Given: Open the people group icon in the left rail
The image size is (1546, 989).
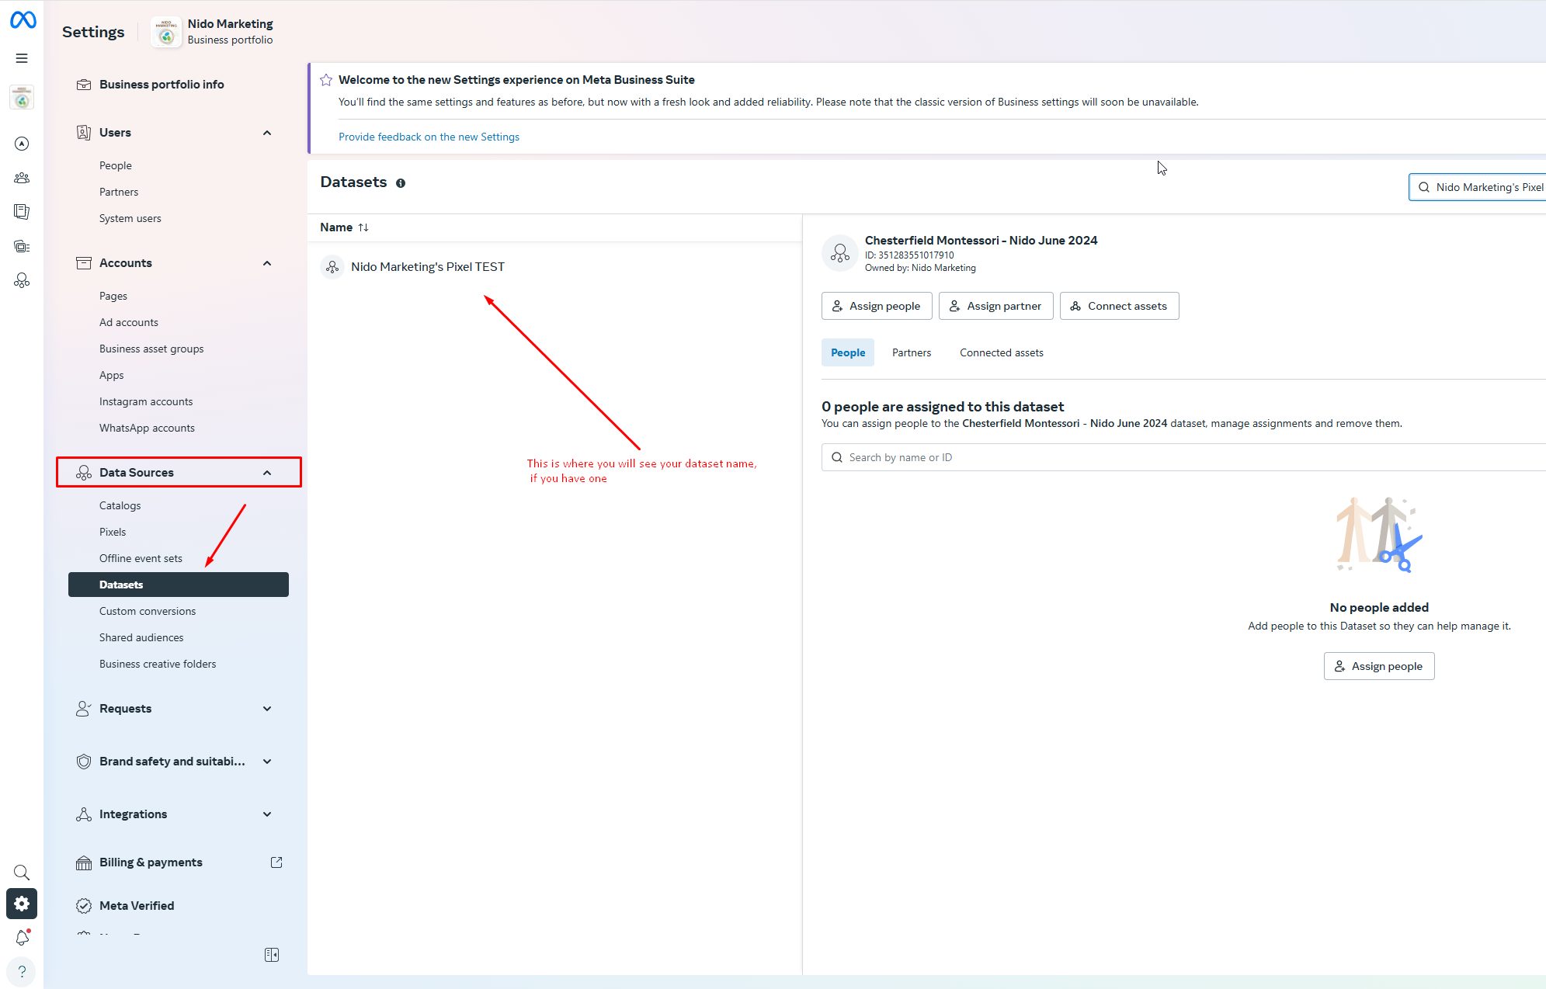Looking at the screenshot, I should 22,178.
